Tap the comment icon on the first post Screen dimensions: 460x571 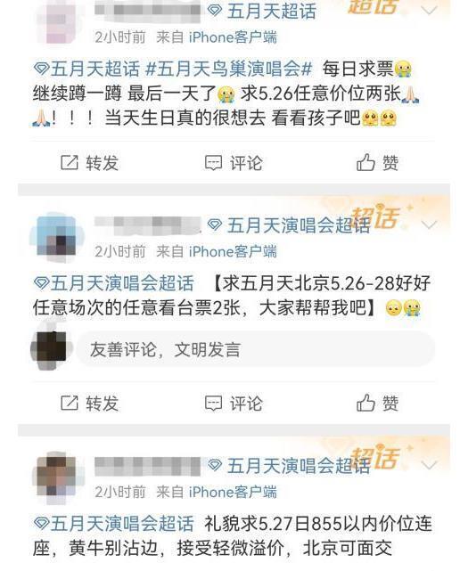[213, 163]
